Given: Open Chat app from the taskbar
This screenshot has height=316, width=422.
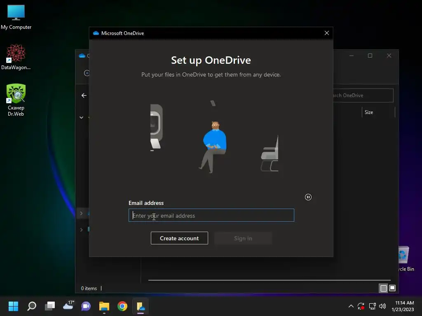Looking at the screenshot, I should pos(86,306).
